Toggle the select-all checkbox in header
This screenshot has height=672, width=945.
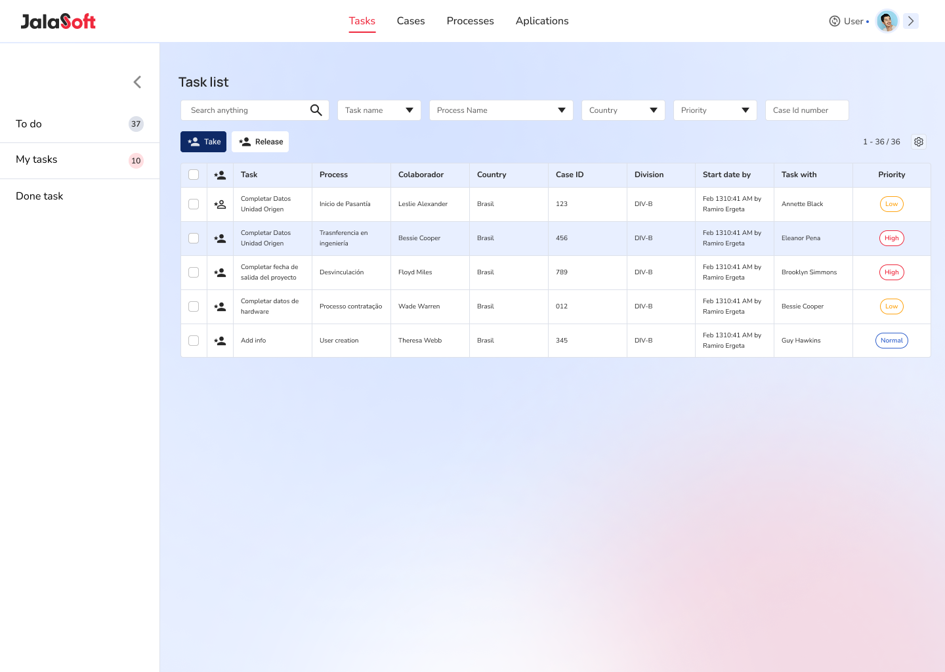(x=194, y=175)
